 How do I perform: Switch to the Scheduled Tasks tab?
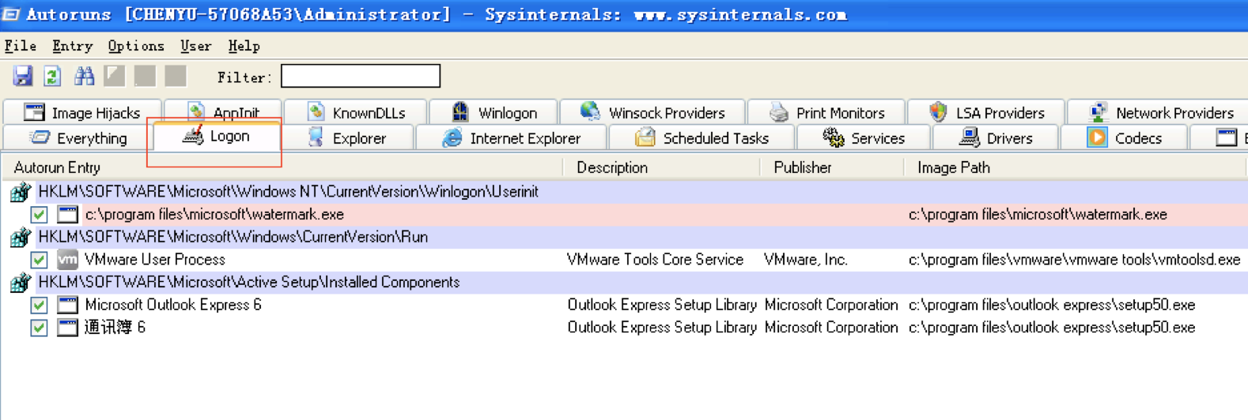tap(702, 138)
